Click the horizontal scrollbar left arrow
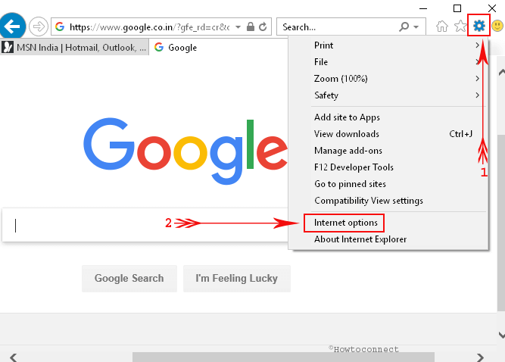Viewport: 505px width, 362px height. (13, 357)
